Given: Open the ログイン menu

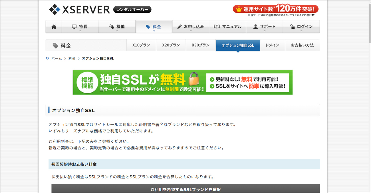Looking at the screenshot, I should coord(301,27).
